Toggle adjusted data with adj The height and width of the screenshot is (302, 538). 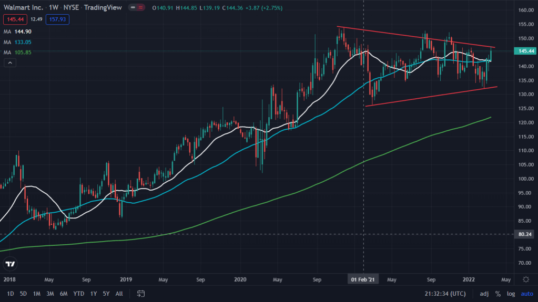pyautogui.click(x=484, y=293)
